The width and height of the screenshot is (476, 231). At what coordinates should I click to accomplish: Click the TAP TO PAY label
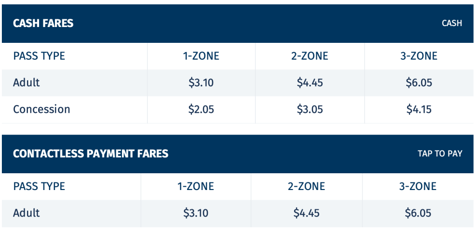[x=440, y=154]
